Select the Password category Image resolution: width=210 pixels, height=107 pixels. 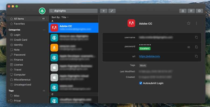[x=27, y=55]
